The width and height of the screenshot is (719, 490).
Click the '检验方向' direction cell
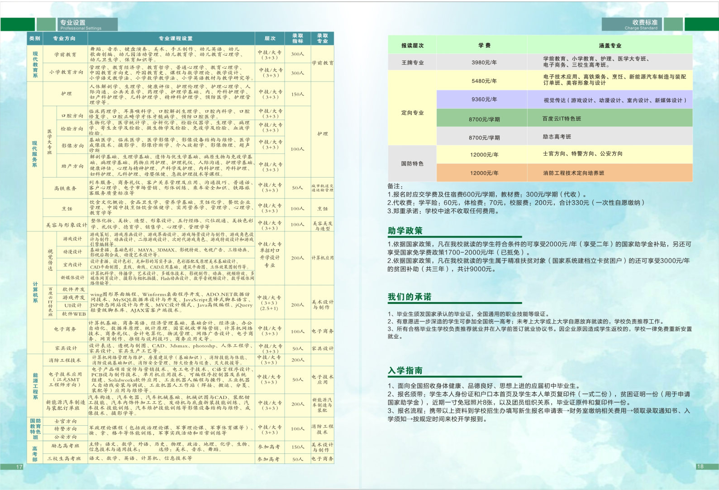(72, 129)
